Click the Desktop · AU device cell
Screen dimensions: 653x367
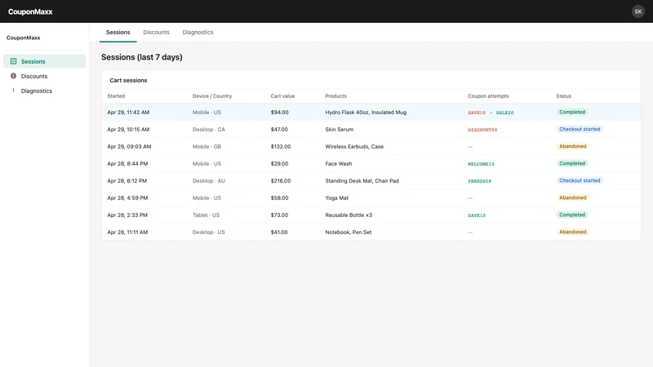209,180
